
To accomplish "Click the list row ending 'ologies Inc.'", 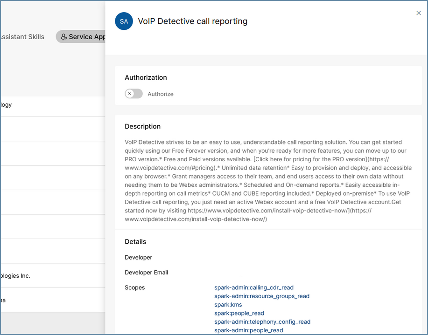I will [x=53, y=275].
